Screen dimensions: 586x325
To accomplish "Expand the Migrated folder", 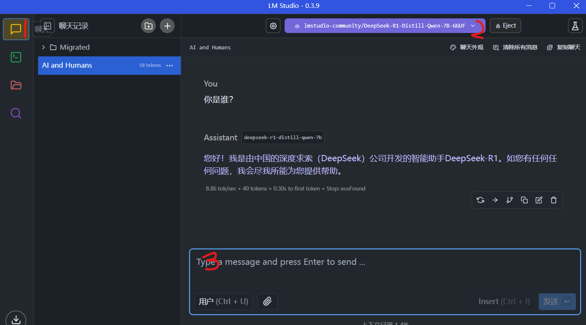I will coord(43,47).
